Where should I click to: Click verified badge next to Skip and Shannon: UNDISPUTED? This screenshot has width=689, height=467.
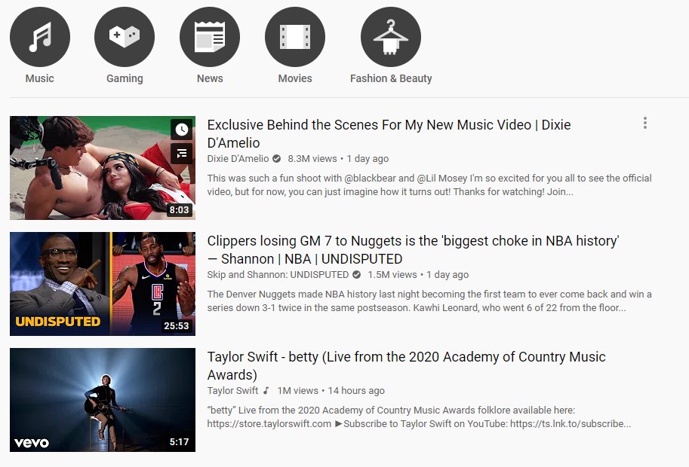[356, 274]
